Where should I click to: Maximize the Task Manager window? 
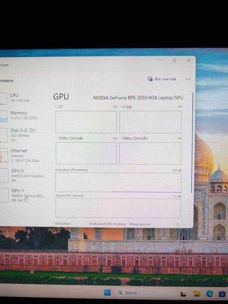pyautogui.click(x=174, y=60)
